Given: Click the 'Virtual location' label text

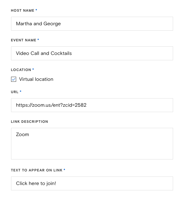Looking at the screenshot, I should coord(36,79).
